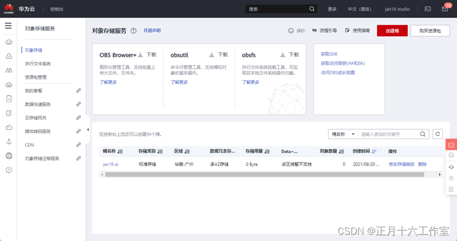The image size is (457, 241).
Task: Click the 控制台 console link
Action: pyautogui.click(x=57, y=9)
